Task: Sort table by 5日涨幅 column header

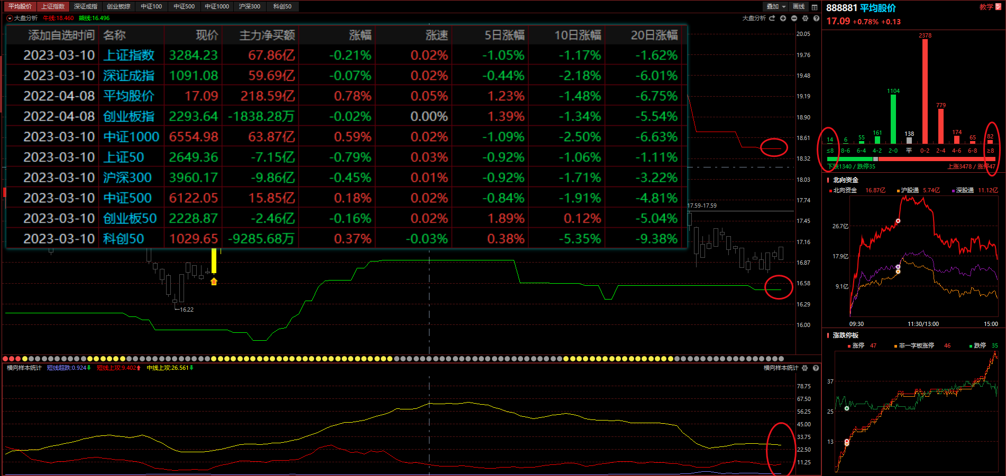Action: click(505, 35)
